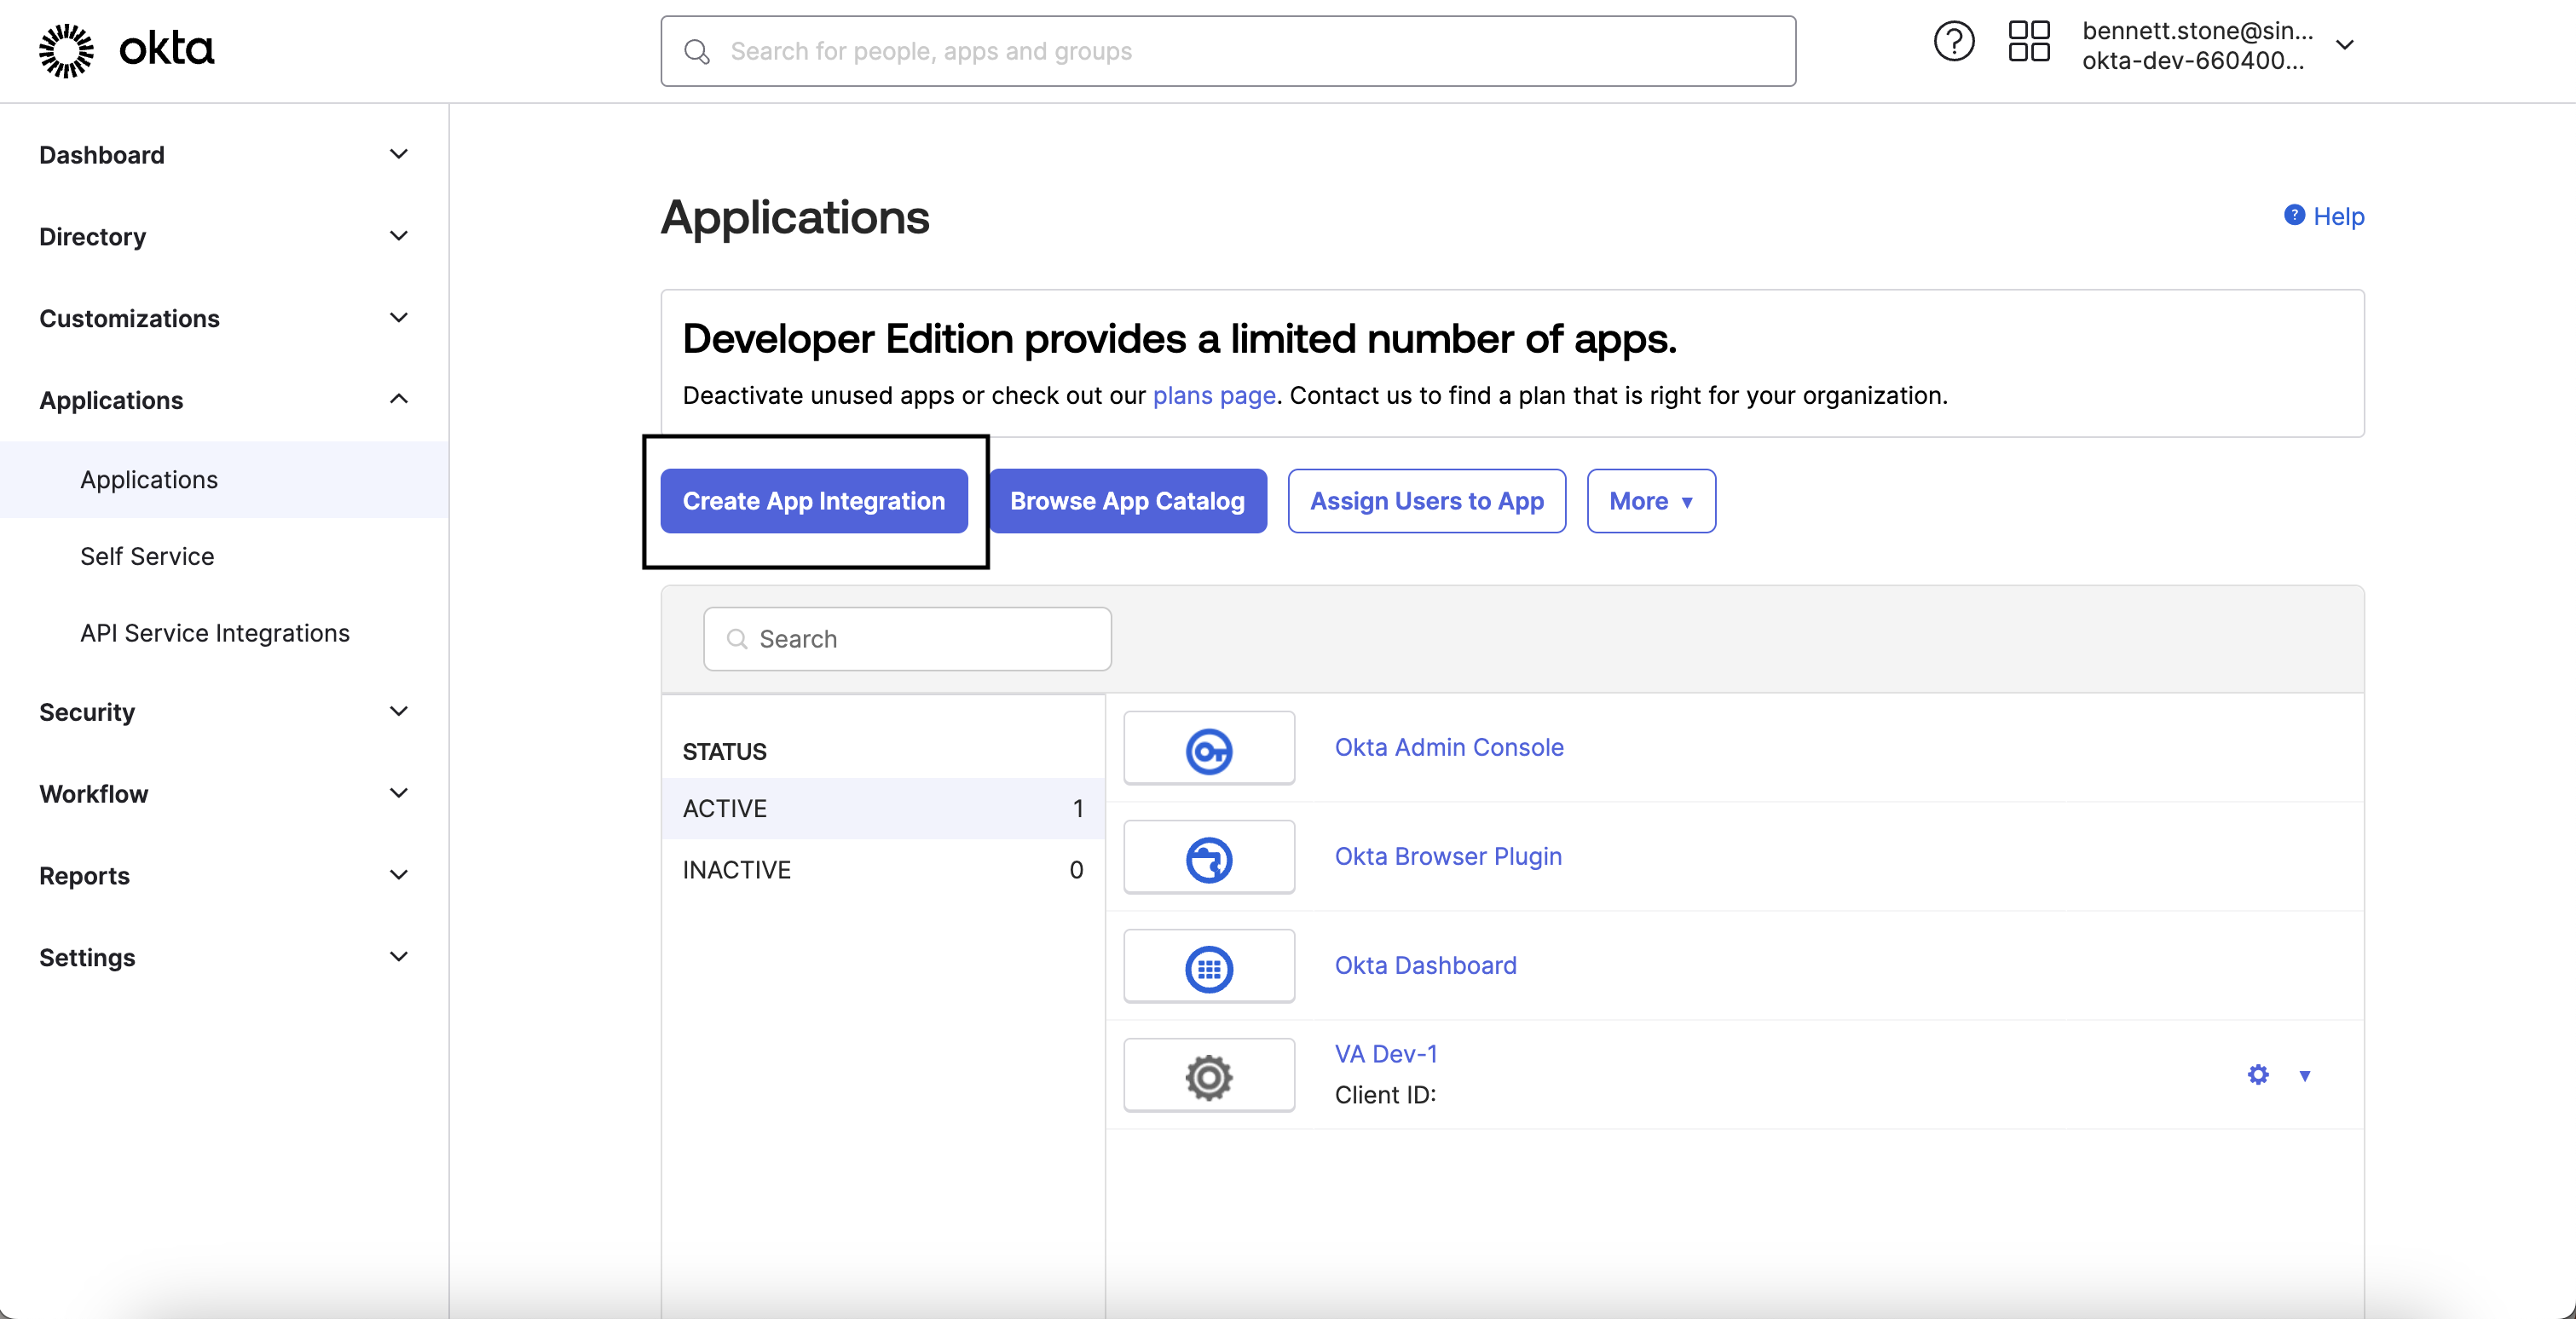The image size is (2576, 1319).
Task: Click the VA Dev-1 gear logo
Action: 1208,1076
